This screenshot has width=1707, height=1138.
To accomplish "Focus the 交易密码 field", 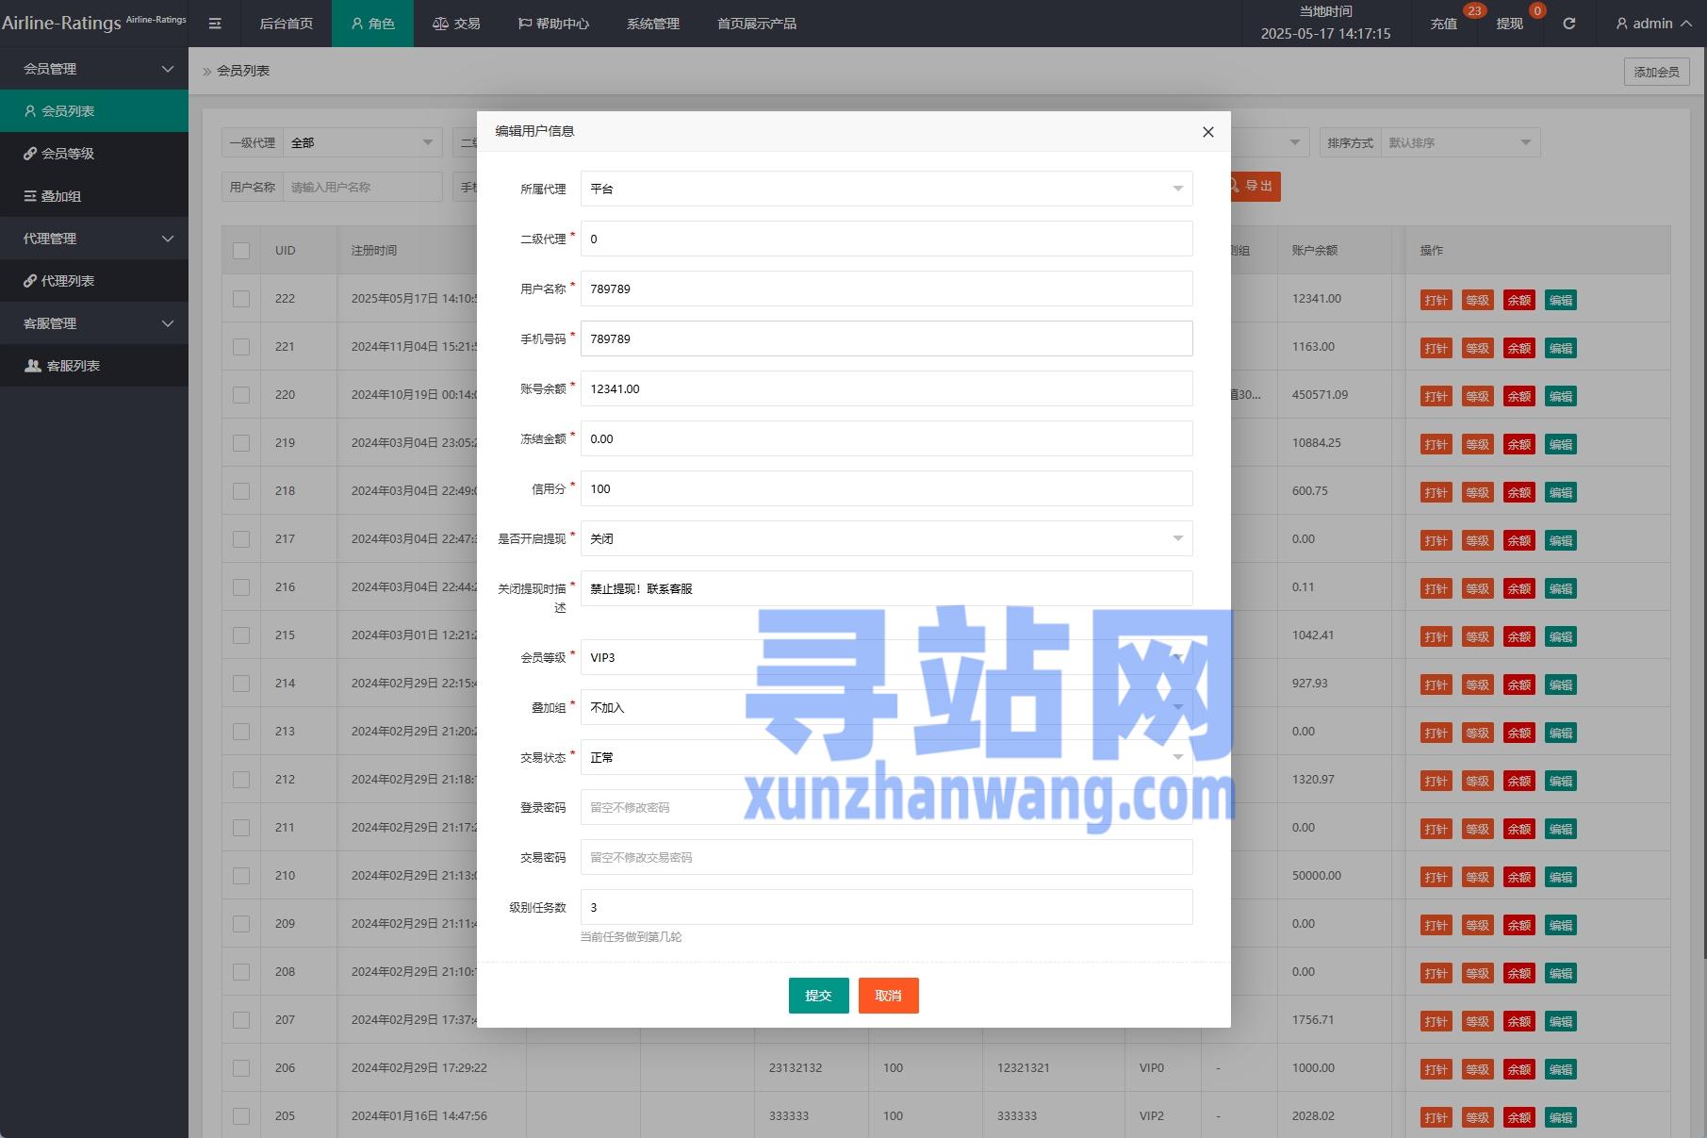I will pyautogui.click(x=886, y=857).
